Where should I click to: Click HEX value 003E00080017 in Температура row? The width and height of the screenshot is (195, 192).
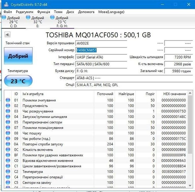pyautogui.click(x=174, y=171)
